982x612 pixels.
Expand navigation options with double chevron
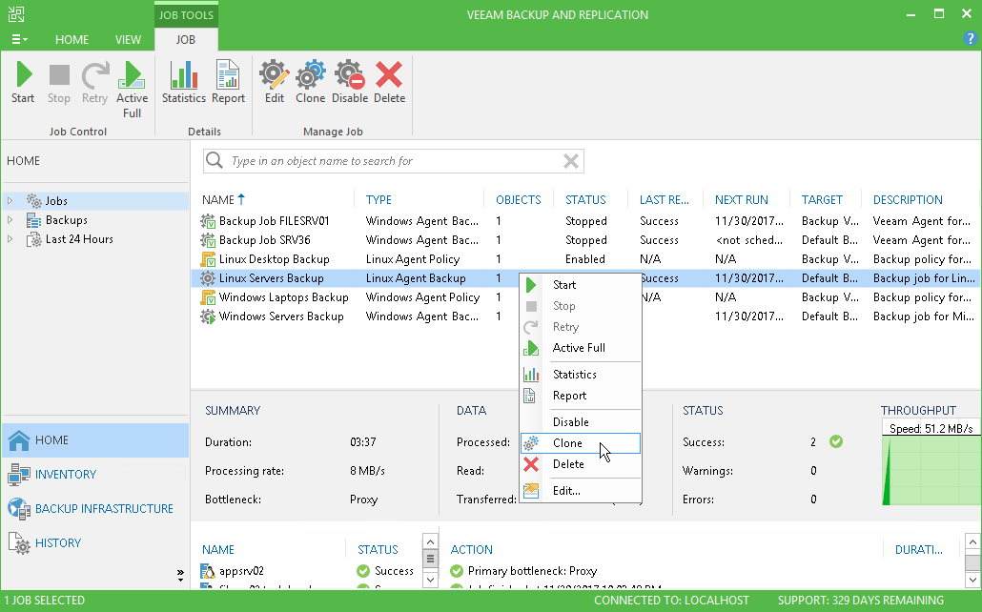(x=180, y=574)
